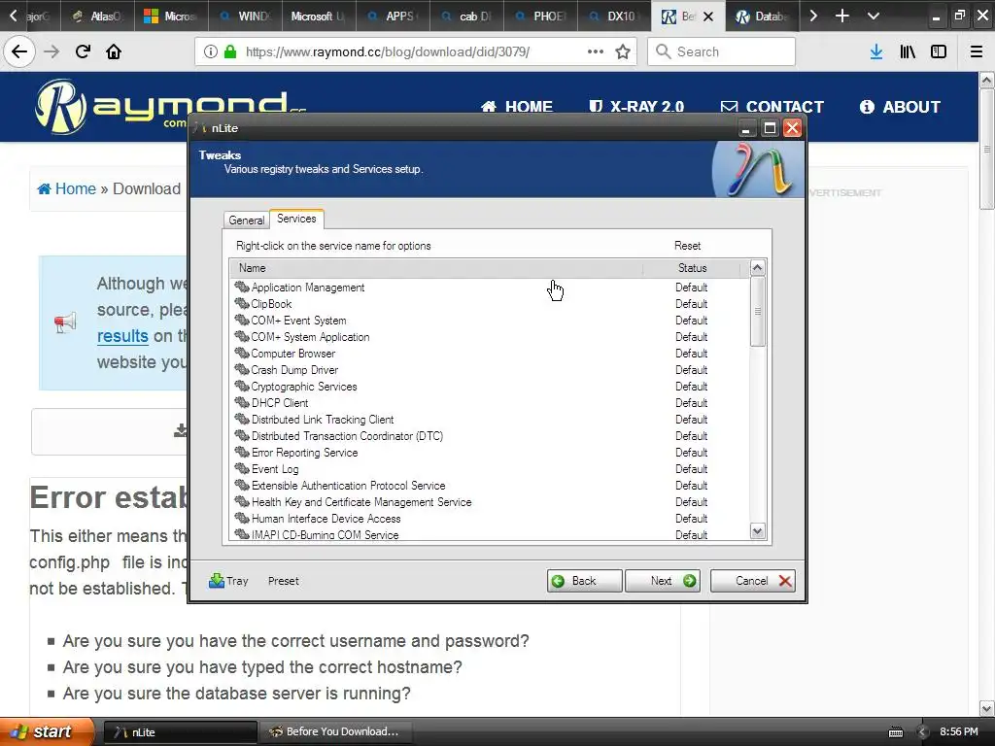
Task: Open a new browser tab with plus
Action: (x=842, y=16)
